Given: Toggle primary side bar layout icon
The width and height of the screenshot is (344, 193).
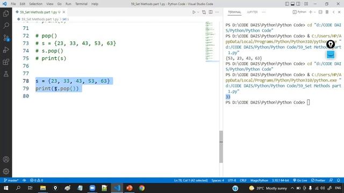Looking at the screenshot, I should 287,4.
